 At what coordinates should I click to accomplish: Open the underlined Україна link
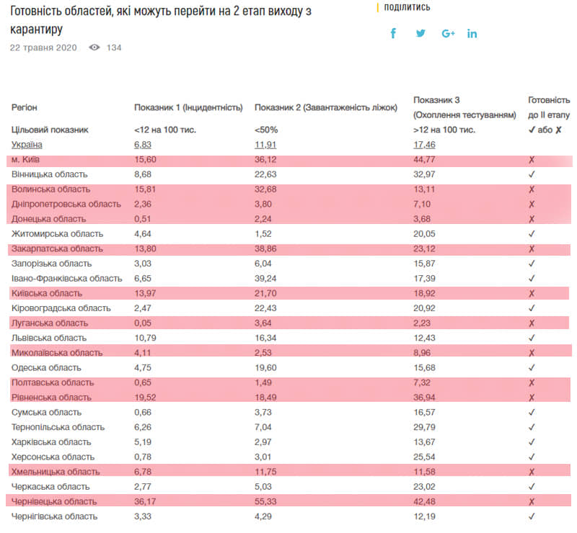27,145
